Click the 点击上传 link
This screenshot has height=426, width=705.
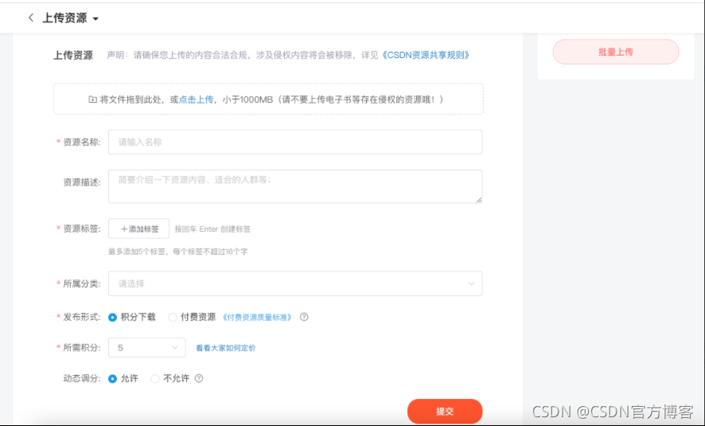coord(196,100)
